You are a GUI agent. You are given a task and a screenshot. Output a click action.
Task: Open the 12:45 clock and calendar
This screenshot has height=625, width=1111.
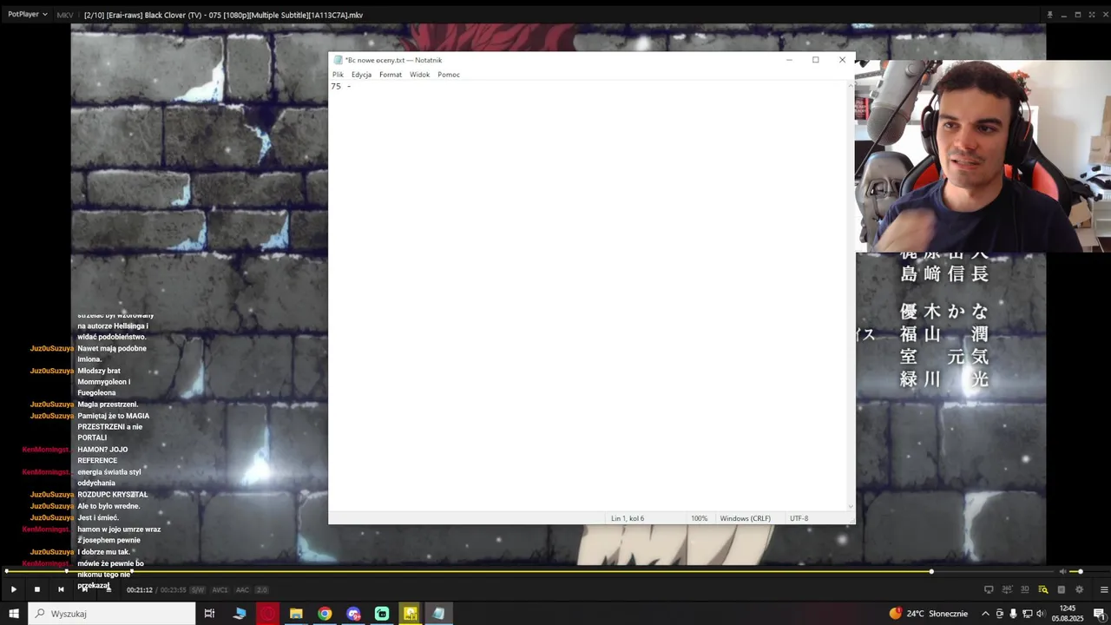1068,614
